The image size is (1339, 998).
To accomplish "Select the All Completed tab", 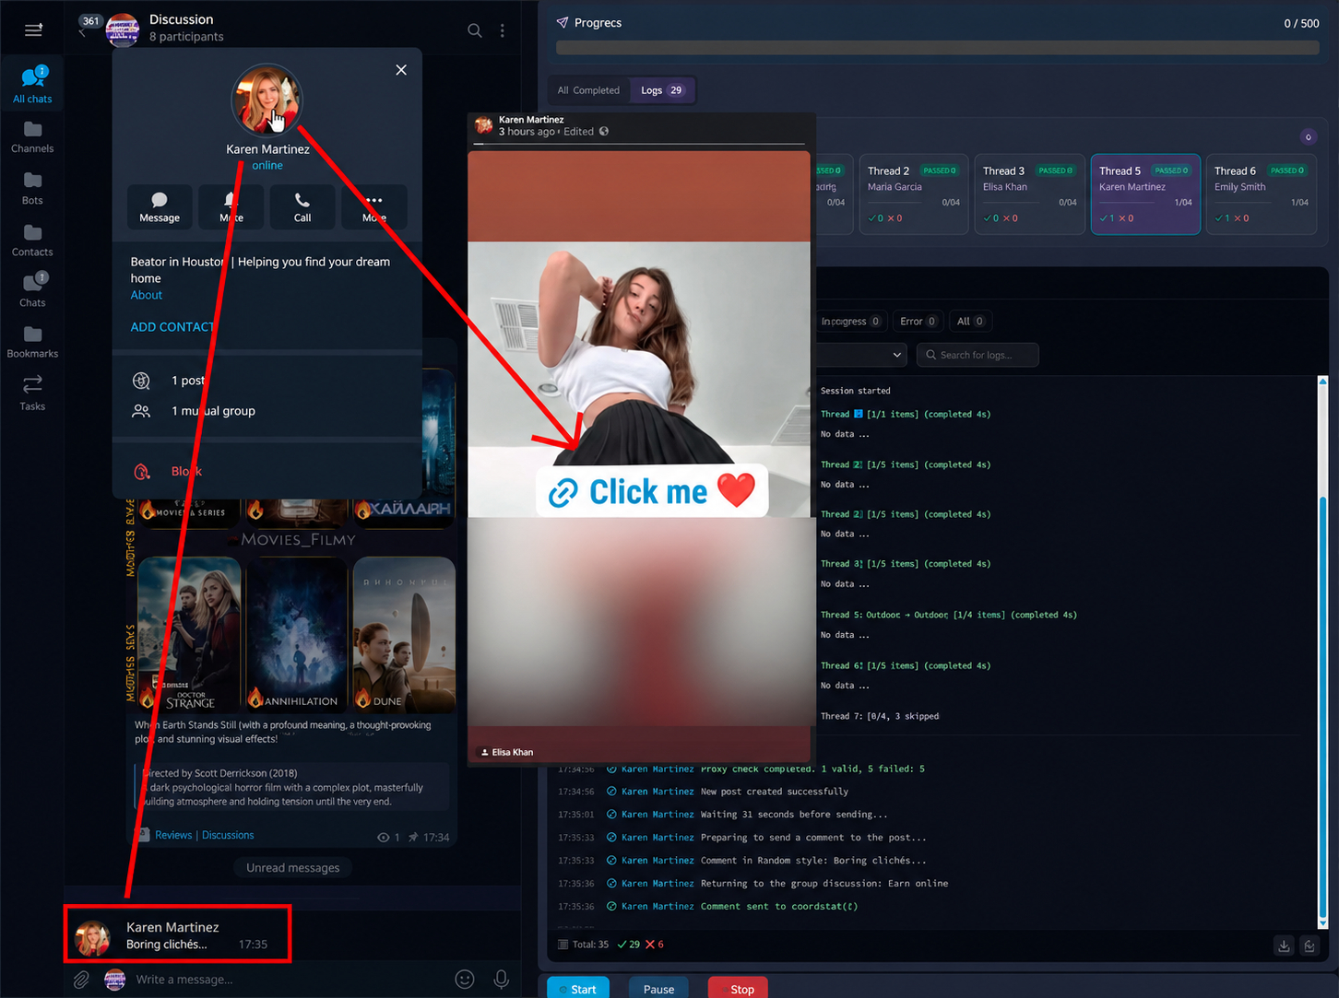I will click(588, 90).
